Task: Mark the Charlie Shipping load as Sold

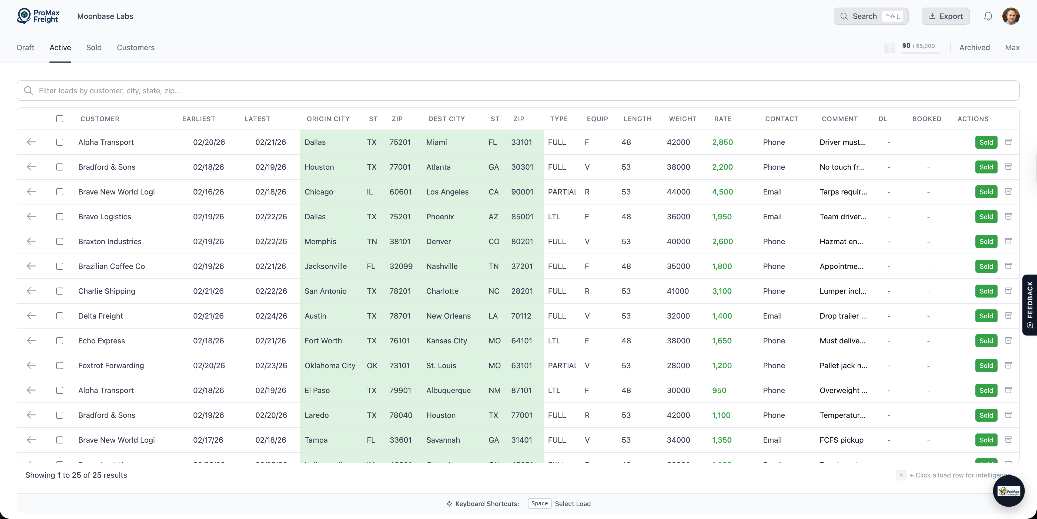Action: (x=986, y=291)
